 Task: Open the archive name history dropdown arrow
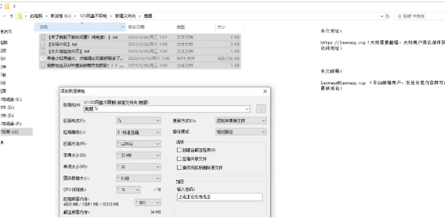coord(247,109)
